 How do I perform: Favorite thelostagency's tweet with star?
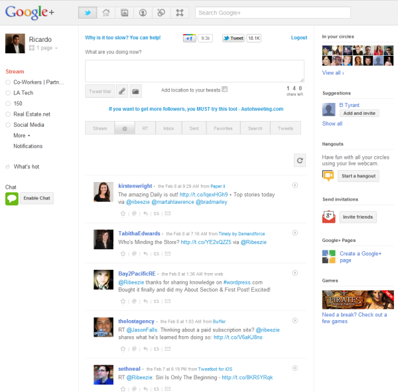123,349
